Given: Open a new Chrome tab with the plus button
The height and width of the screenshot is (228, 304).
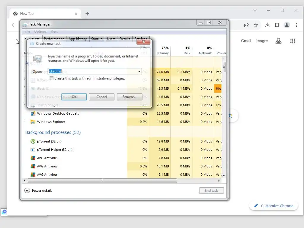Looking at the screenshot, I should [x=87, y=14].
